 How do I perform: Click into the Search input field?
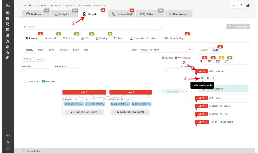(93, 27)
